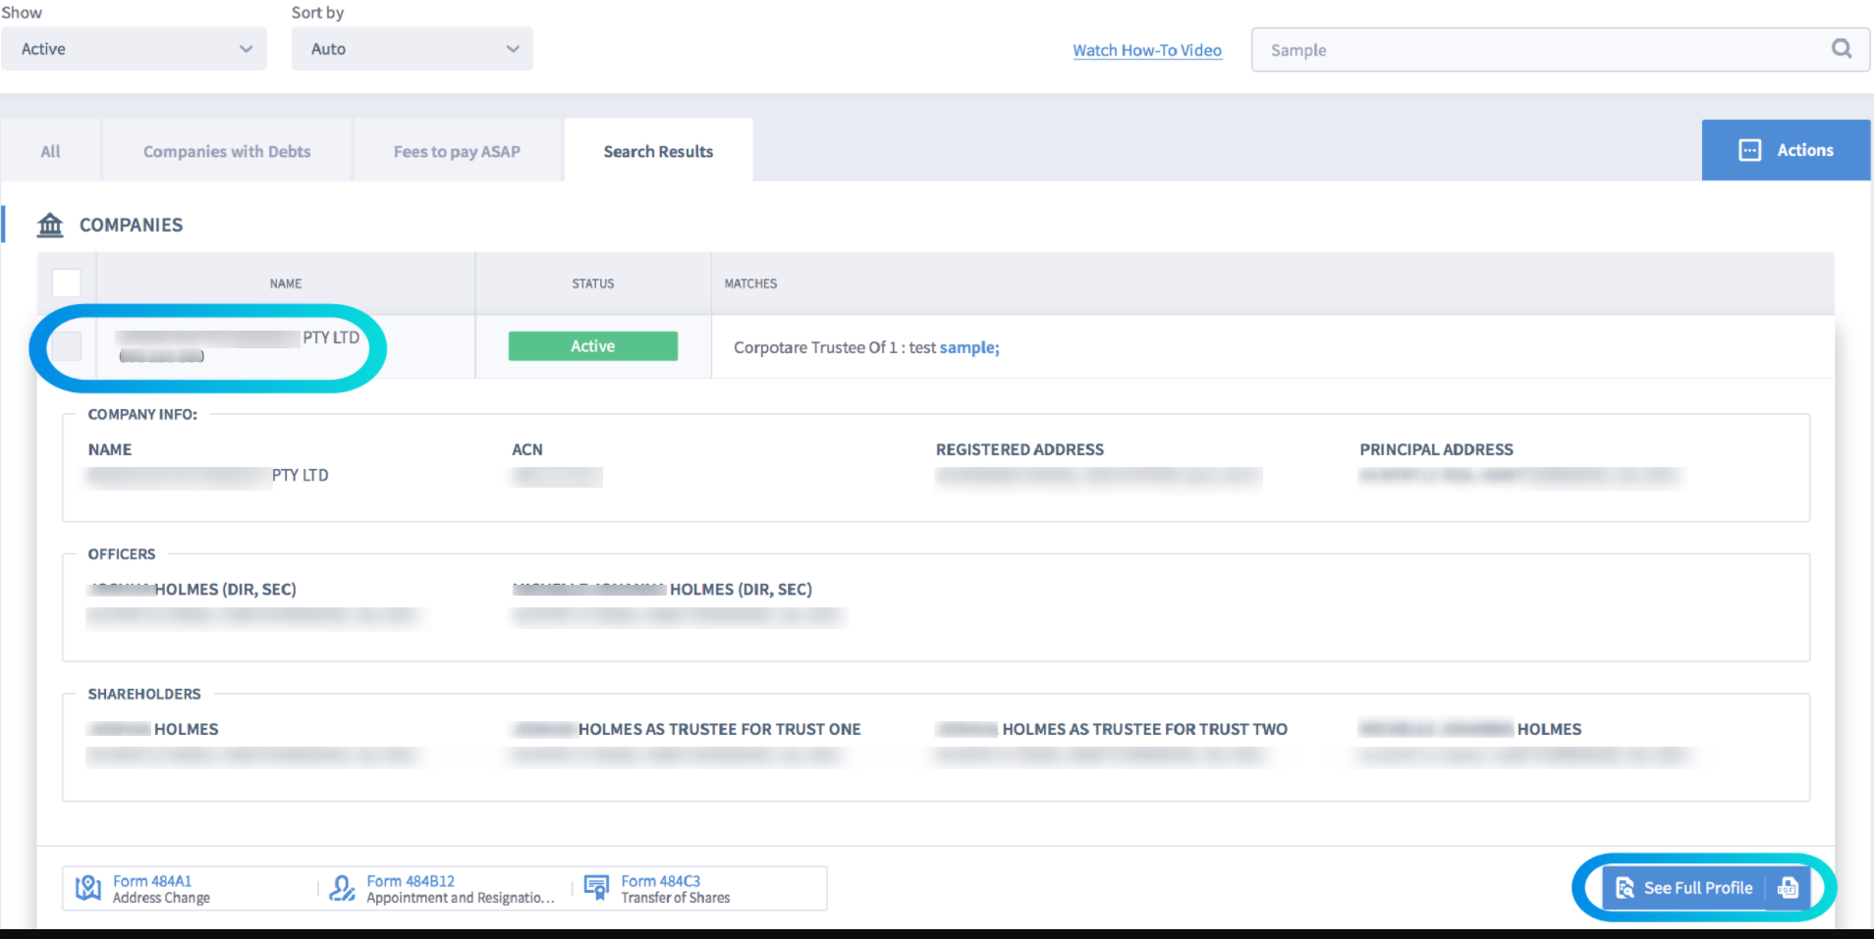Click the Form 484B12 appointment icon
Screen dimensions: 1874x939
tap(342, 888)
